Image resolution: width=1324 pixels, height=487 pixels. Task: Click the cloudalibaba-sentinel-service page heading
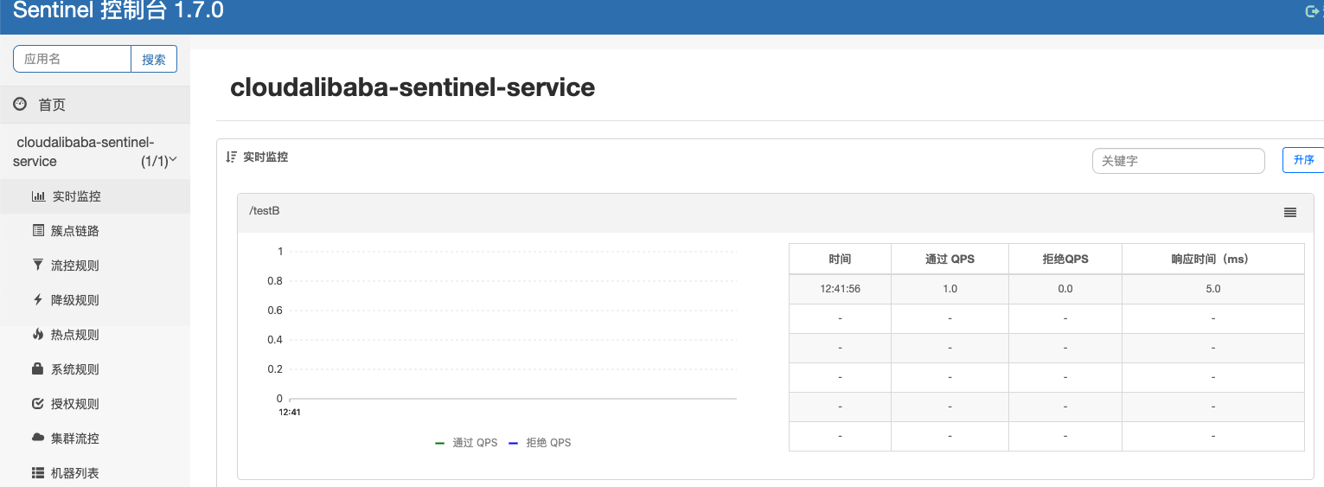click(x=413, y=87)
